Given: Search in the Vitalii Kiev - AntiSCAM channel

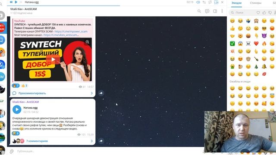Looking at the screenshot, I should tap(199, 11).
